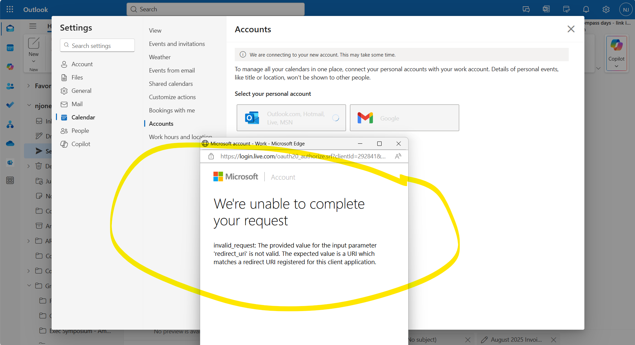Open Customize actions settings
The height and width of the screenshot is (345, 635).
click(172, 97)
